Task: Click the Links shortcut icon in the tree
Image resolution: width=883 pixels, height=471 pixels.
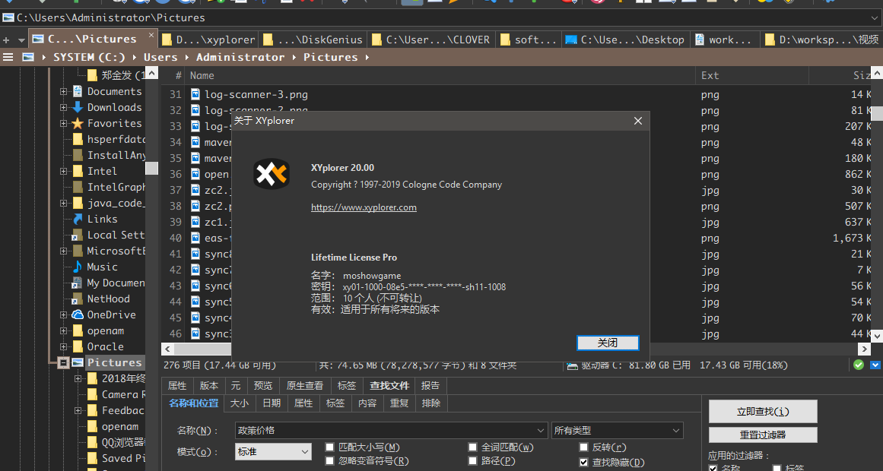Action: point(78,219)
